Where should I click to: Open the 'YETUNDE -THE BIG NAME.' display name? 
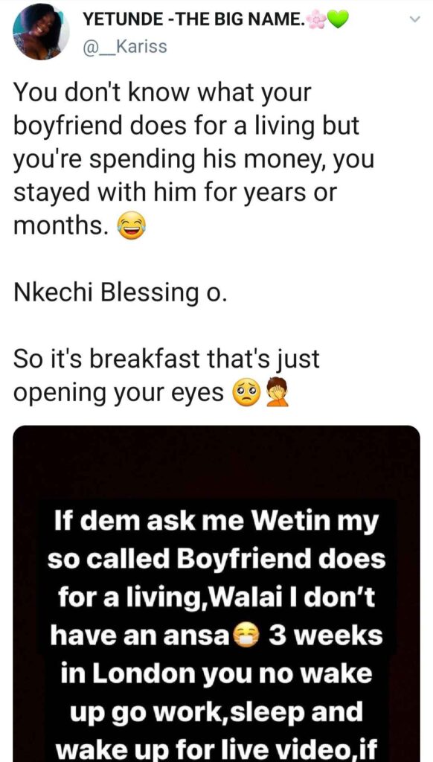tap(194, 19)
